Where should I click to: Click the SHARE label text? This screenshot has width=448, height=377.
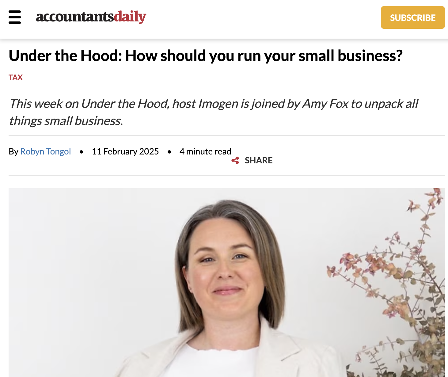259,160
